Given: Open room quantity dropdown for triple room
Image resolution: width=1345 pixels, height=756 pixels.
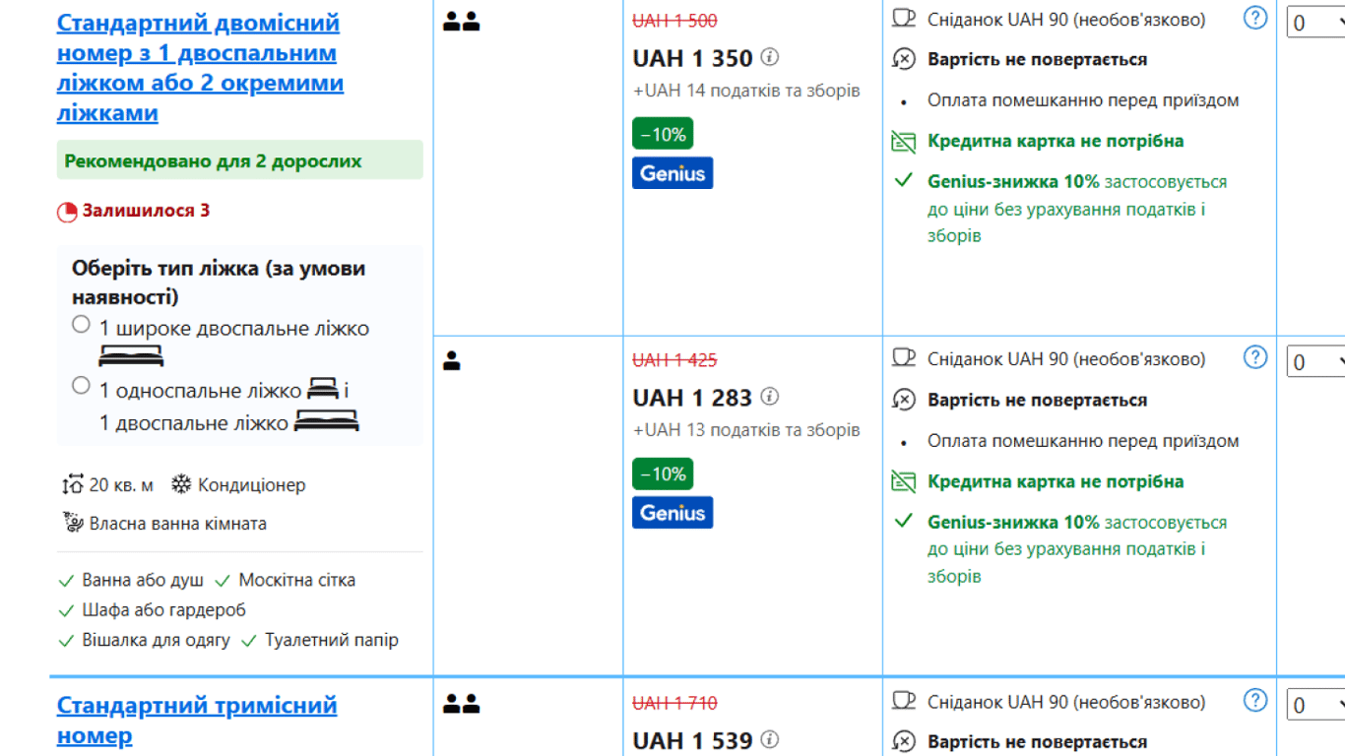Looking at the screenshot, I should (x=1315, y=705).
